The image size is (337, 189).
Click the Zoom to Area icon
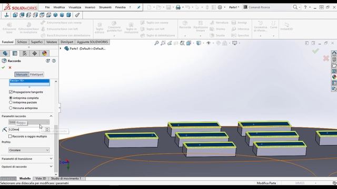(x=163, y=43)
